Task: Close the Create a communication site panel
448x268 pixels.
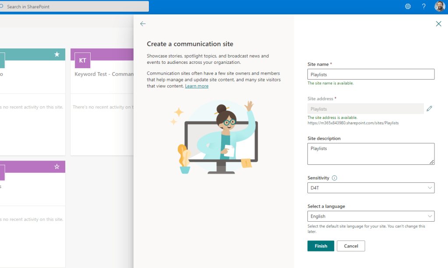Action: [x=438, y=24]
